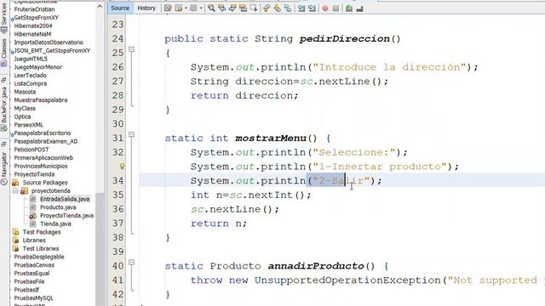Switch to the Source view tab
545x306 pixels.
tap(120, 8)
